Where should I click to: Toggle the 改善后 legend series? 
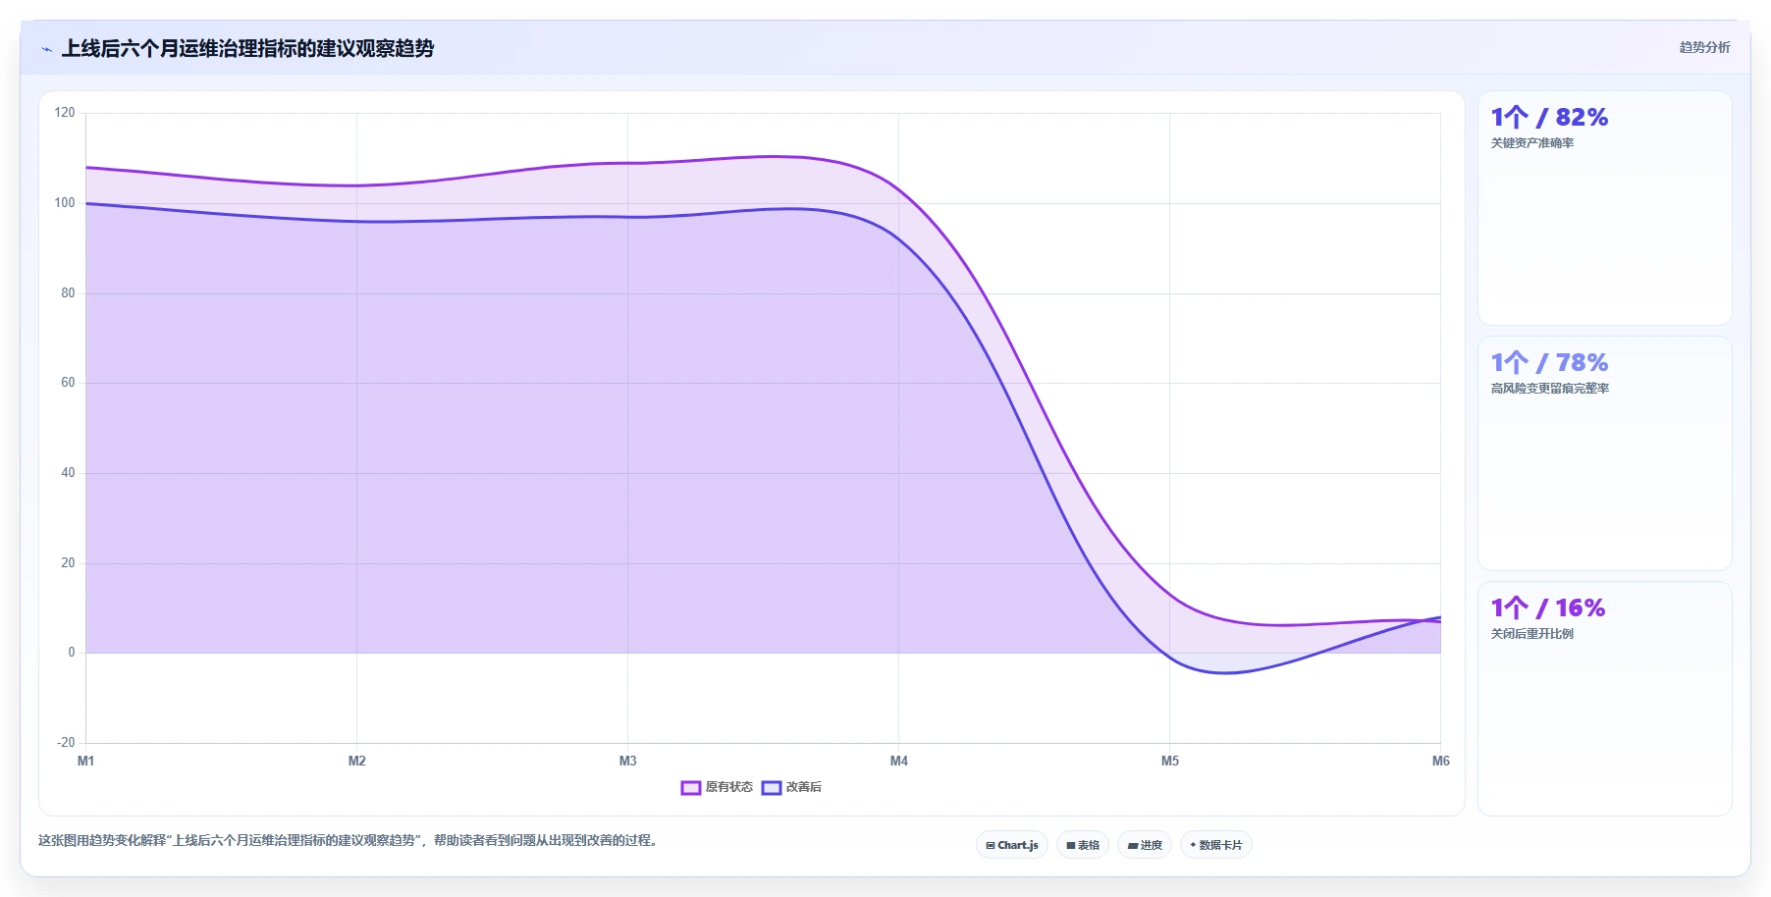pos(791,787)
